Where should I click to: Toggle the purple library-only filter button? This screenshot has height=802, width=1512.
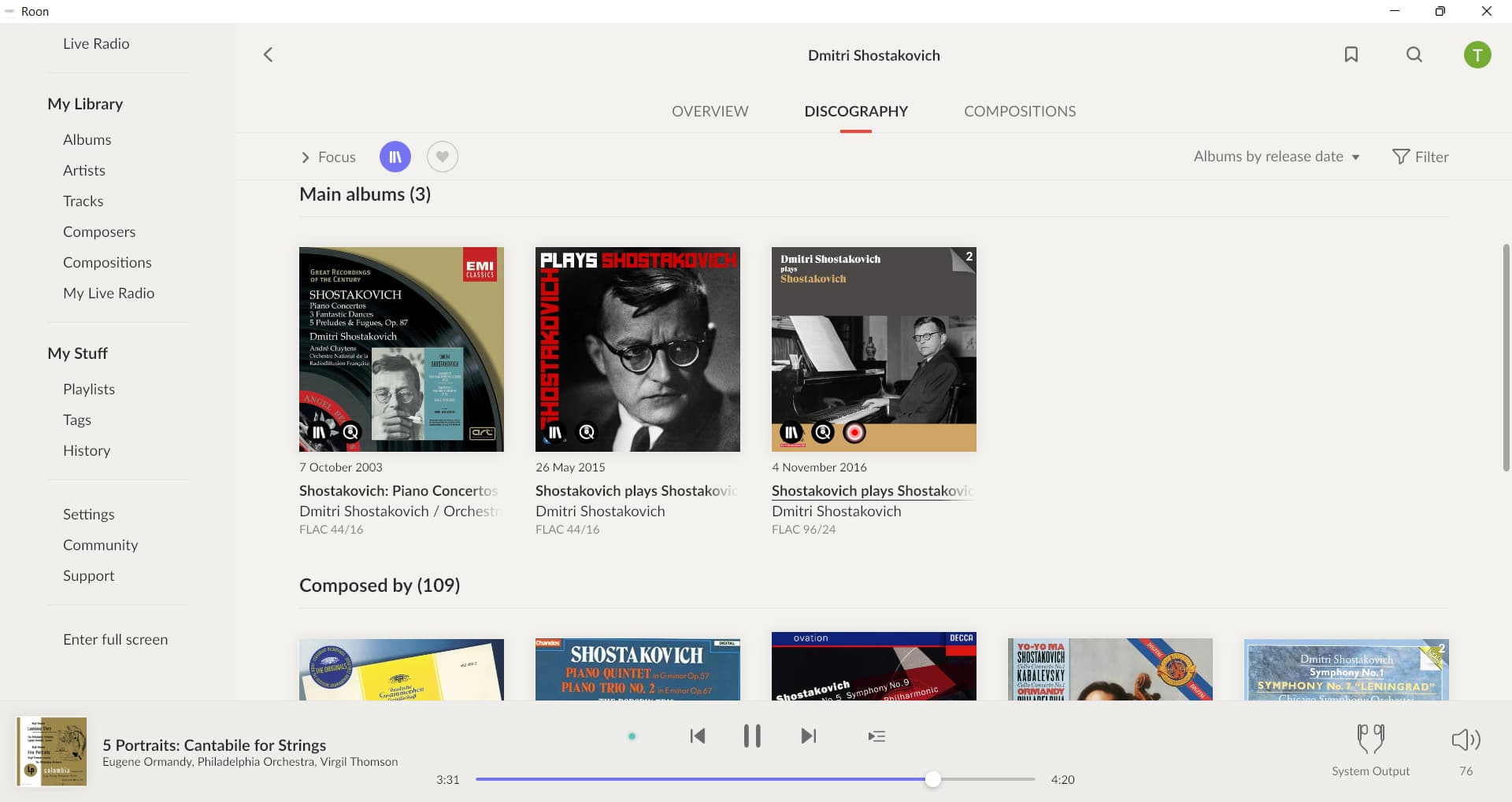pos(395,157)
